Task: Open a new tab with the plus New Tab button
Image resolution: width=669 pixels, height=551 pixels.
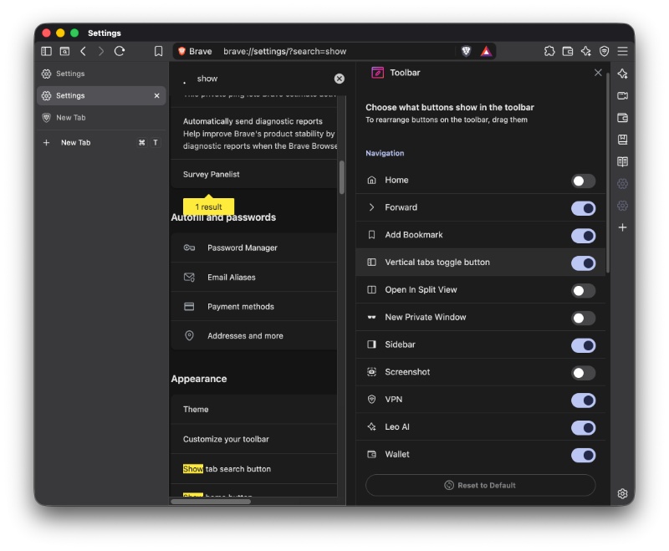Action: [x=101, y=142]
